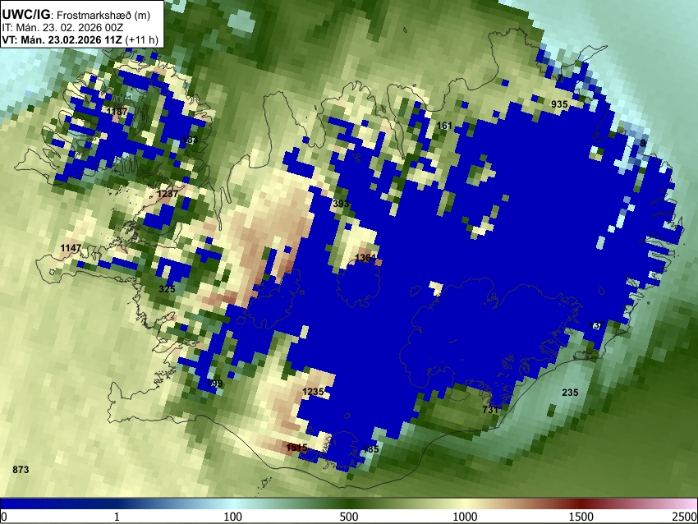Pick the map value '325'
The width and height of the screenshot is (698, 524).
tap(167, 289)
